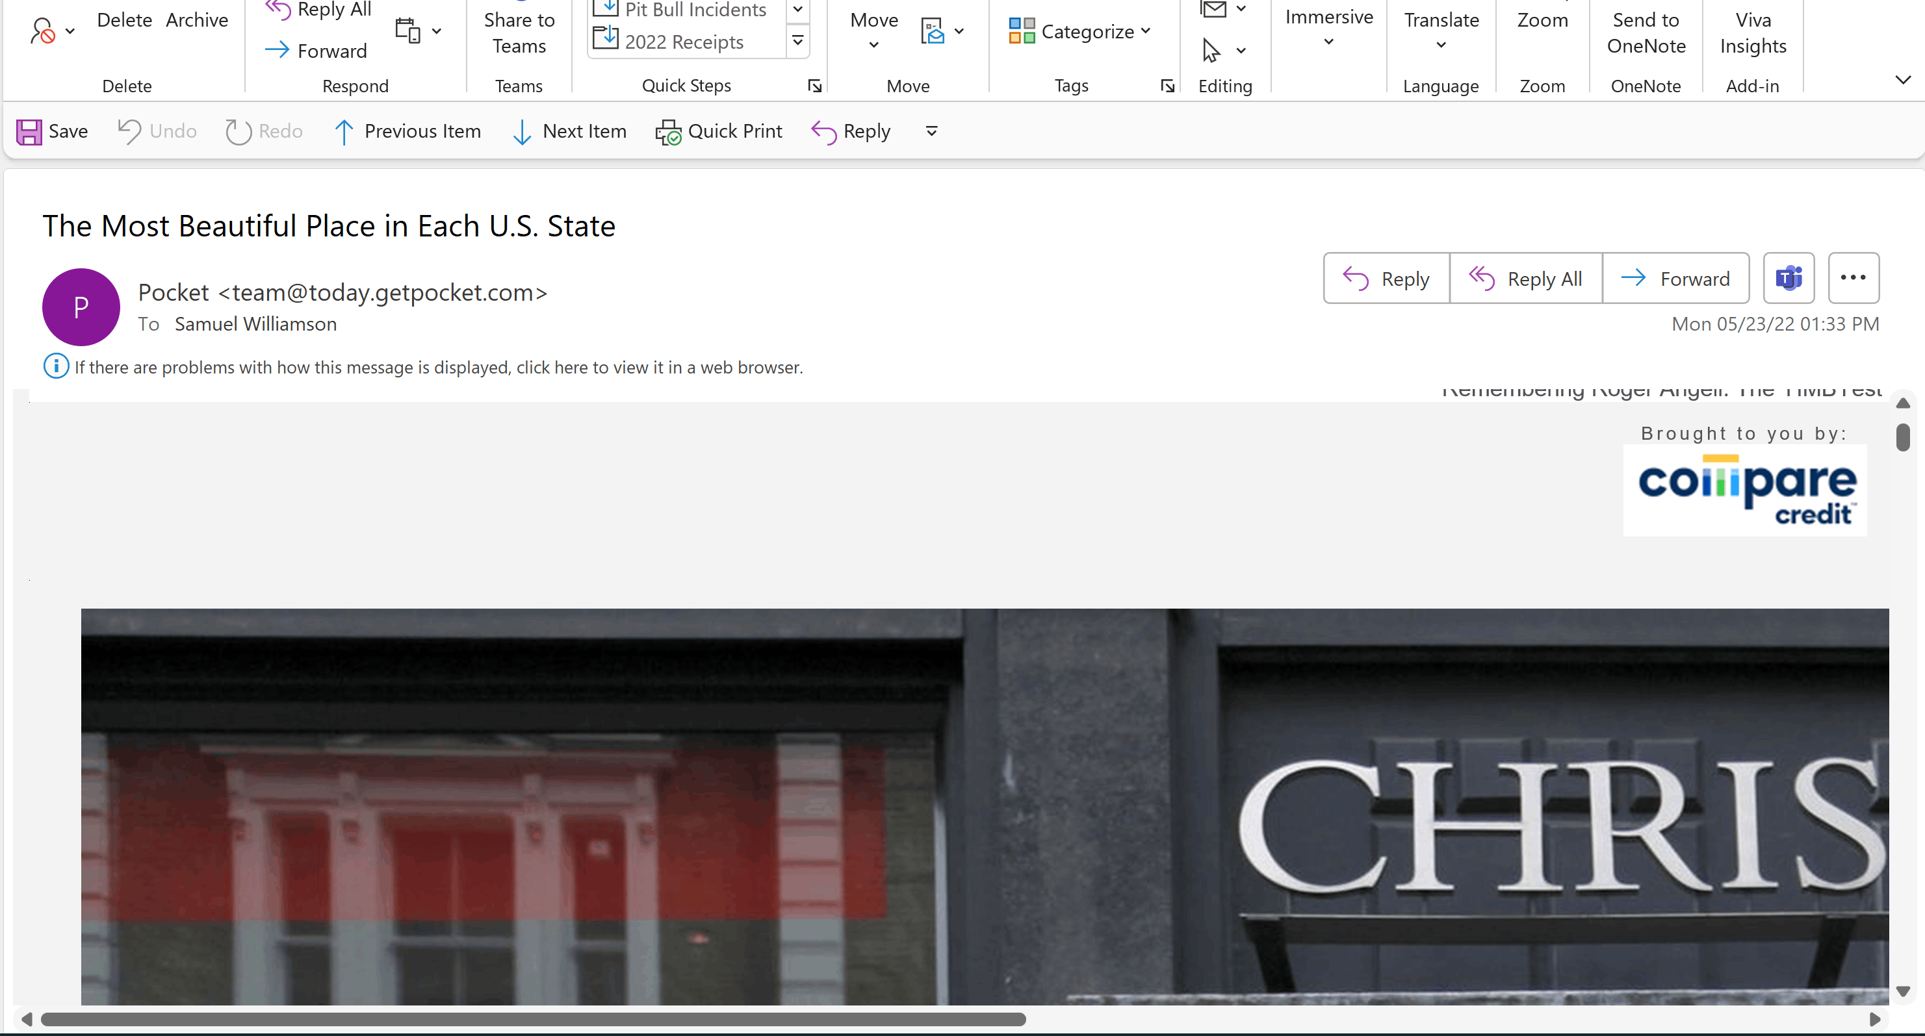
Task: Send this message to OneNote
Action: (x=1646, y=33)
